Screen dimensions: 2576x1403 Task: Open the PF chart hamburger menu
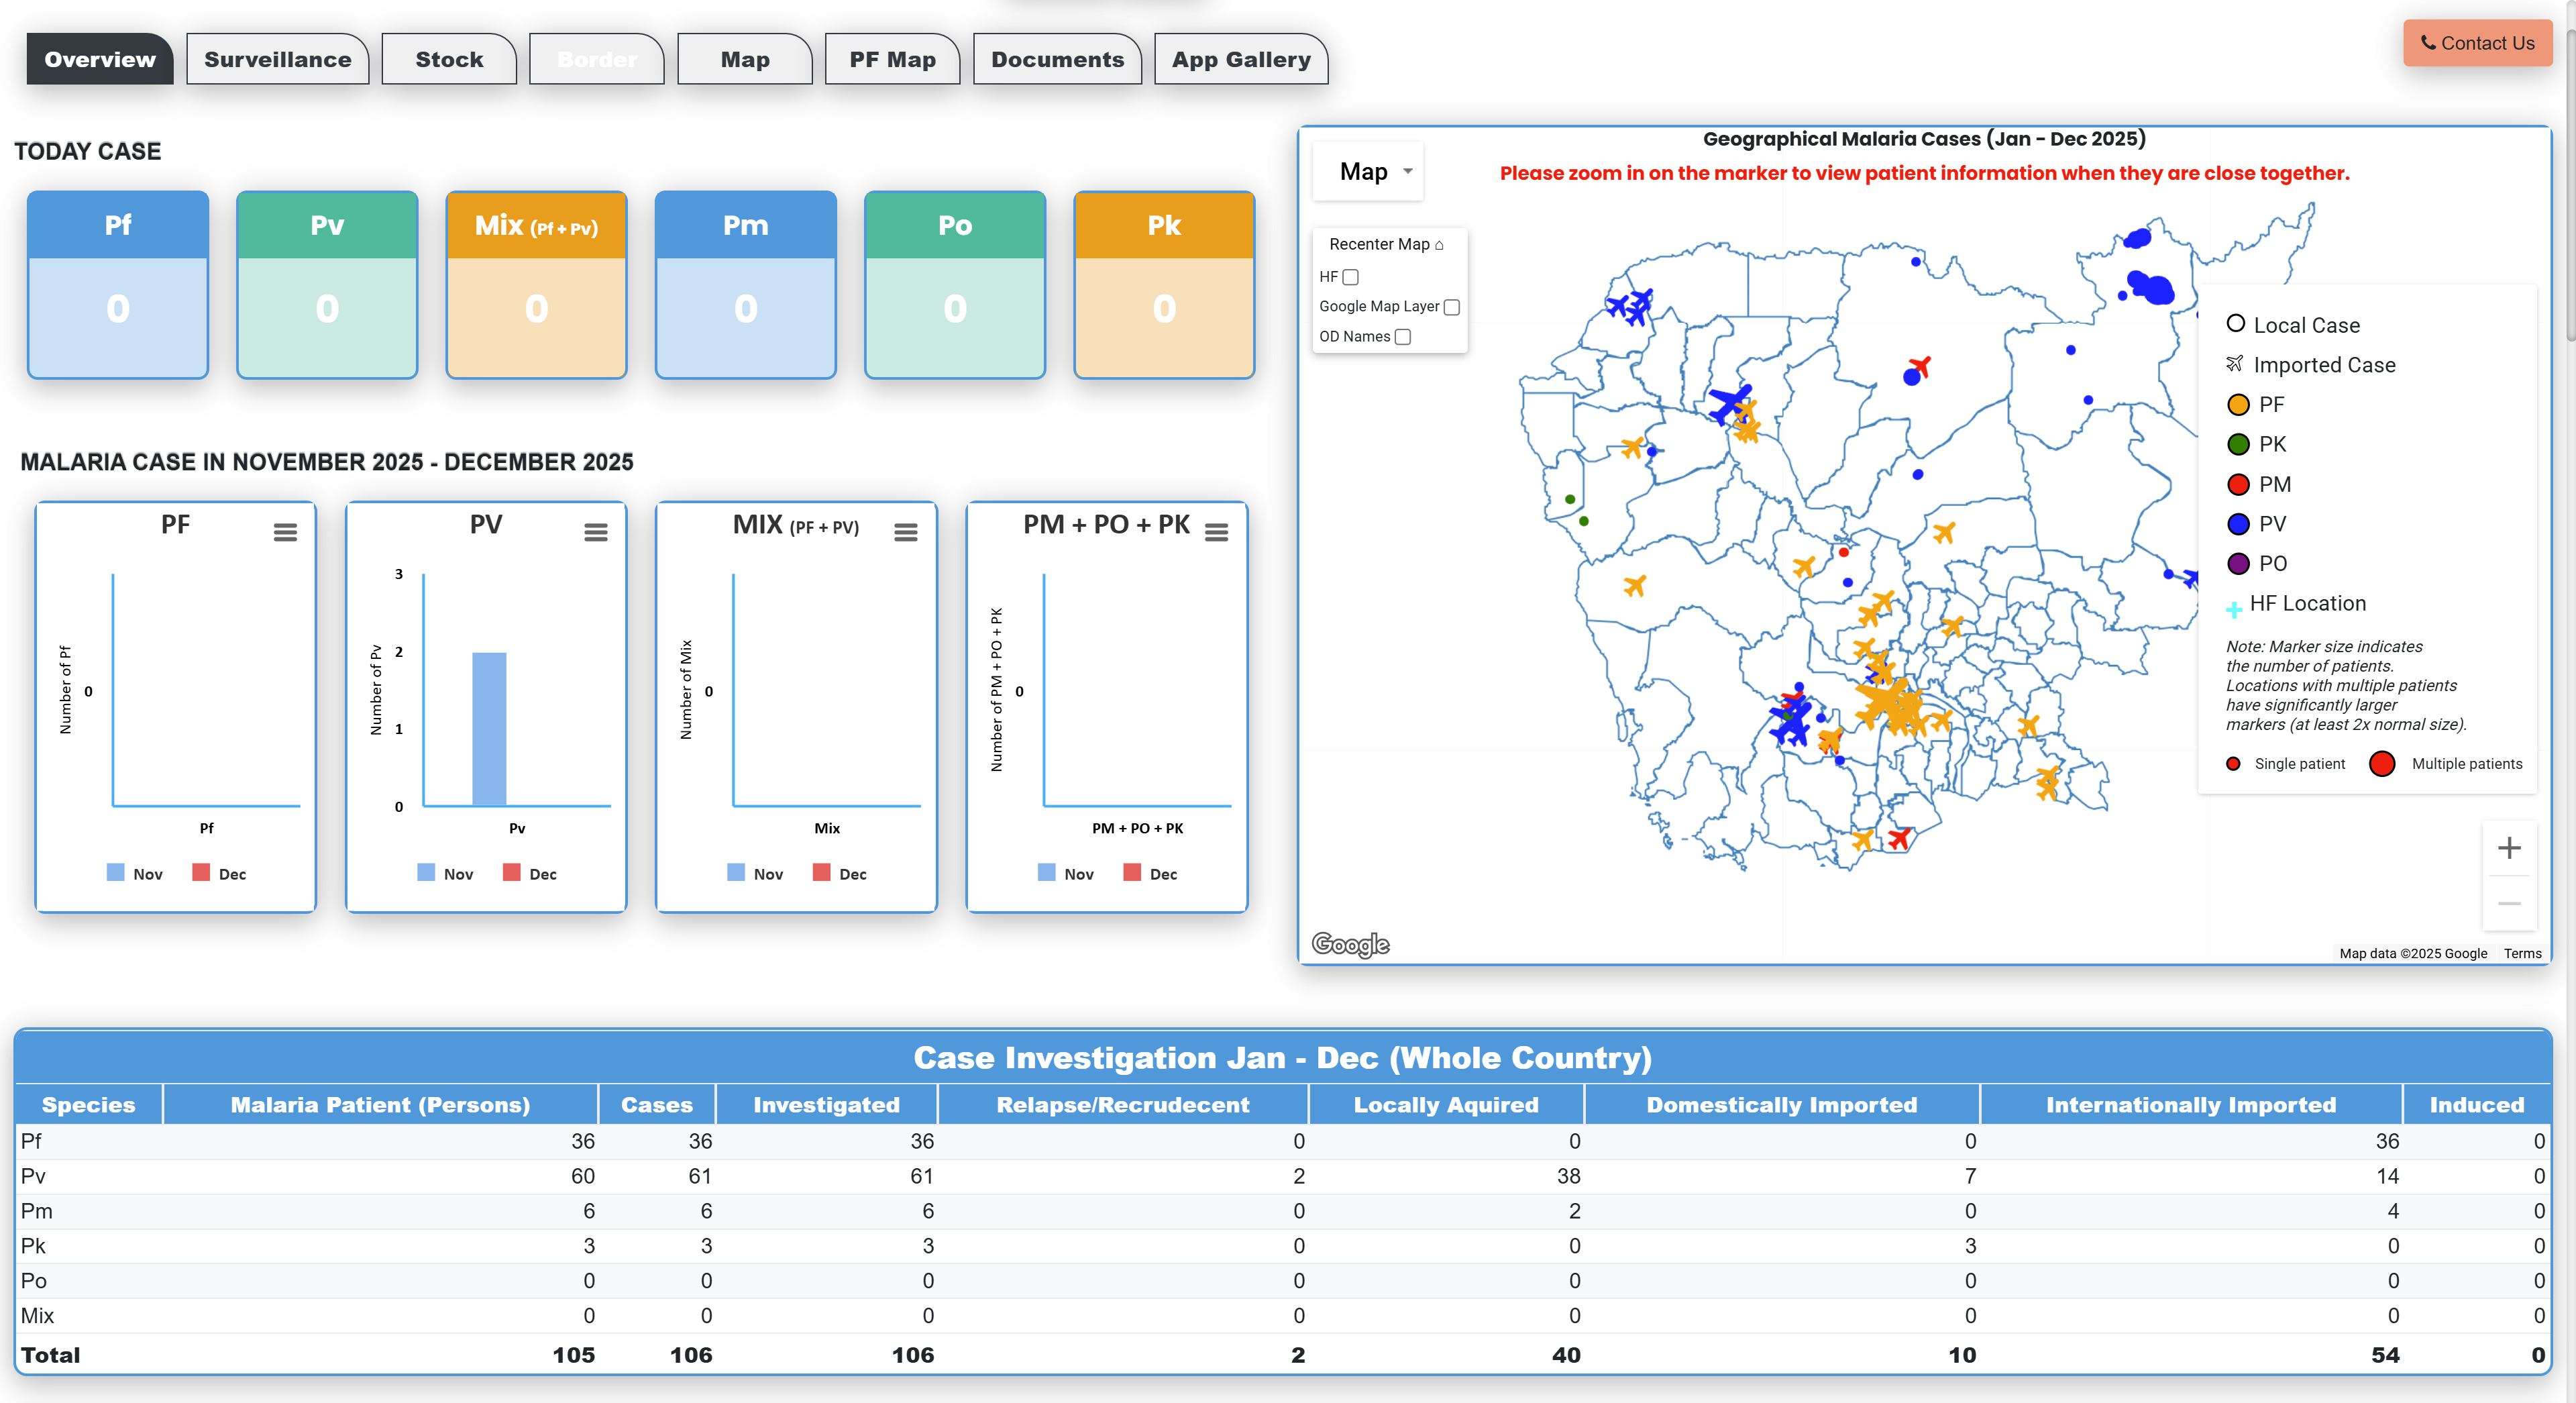(285, 532)
